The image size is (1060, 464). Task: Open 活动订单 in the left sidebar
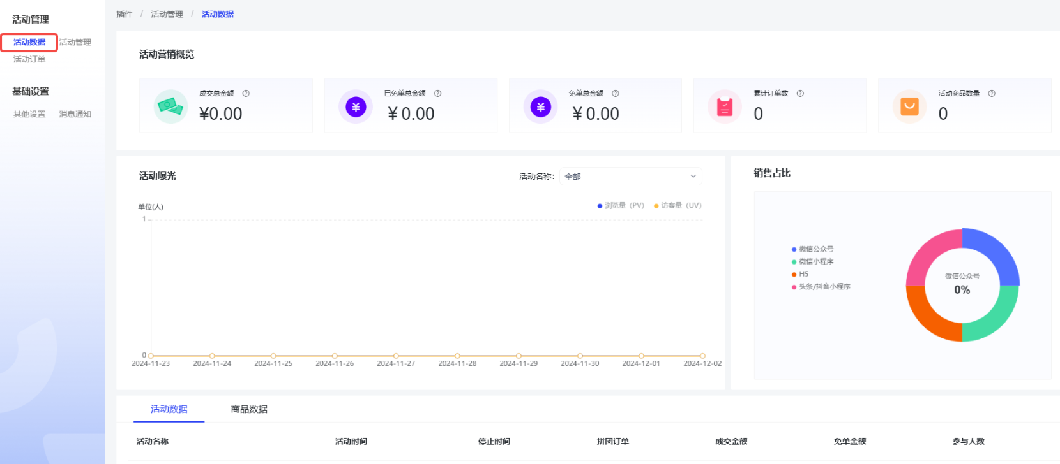tap(29, 59)
